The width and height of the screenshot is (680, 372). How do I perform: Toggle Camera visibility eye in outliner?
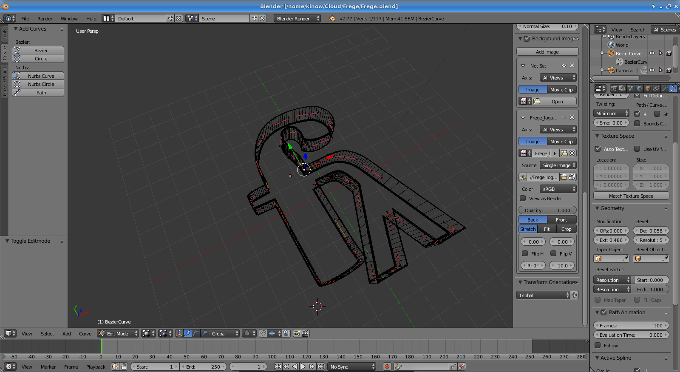(x=652, y=70)
